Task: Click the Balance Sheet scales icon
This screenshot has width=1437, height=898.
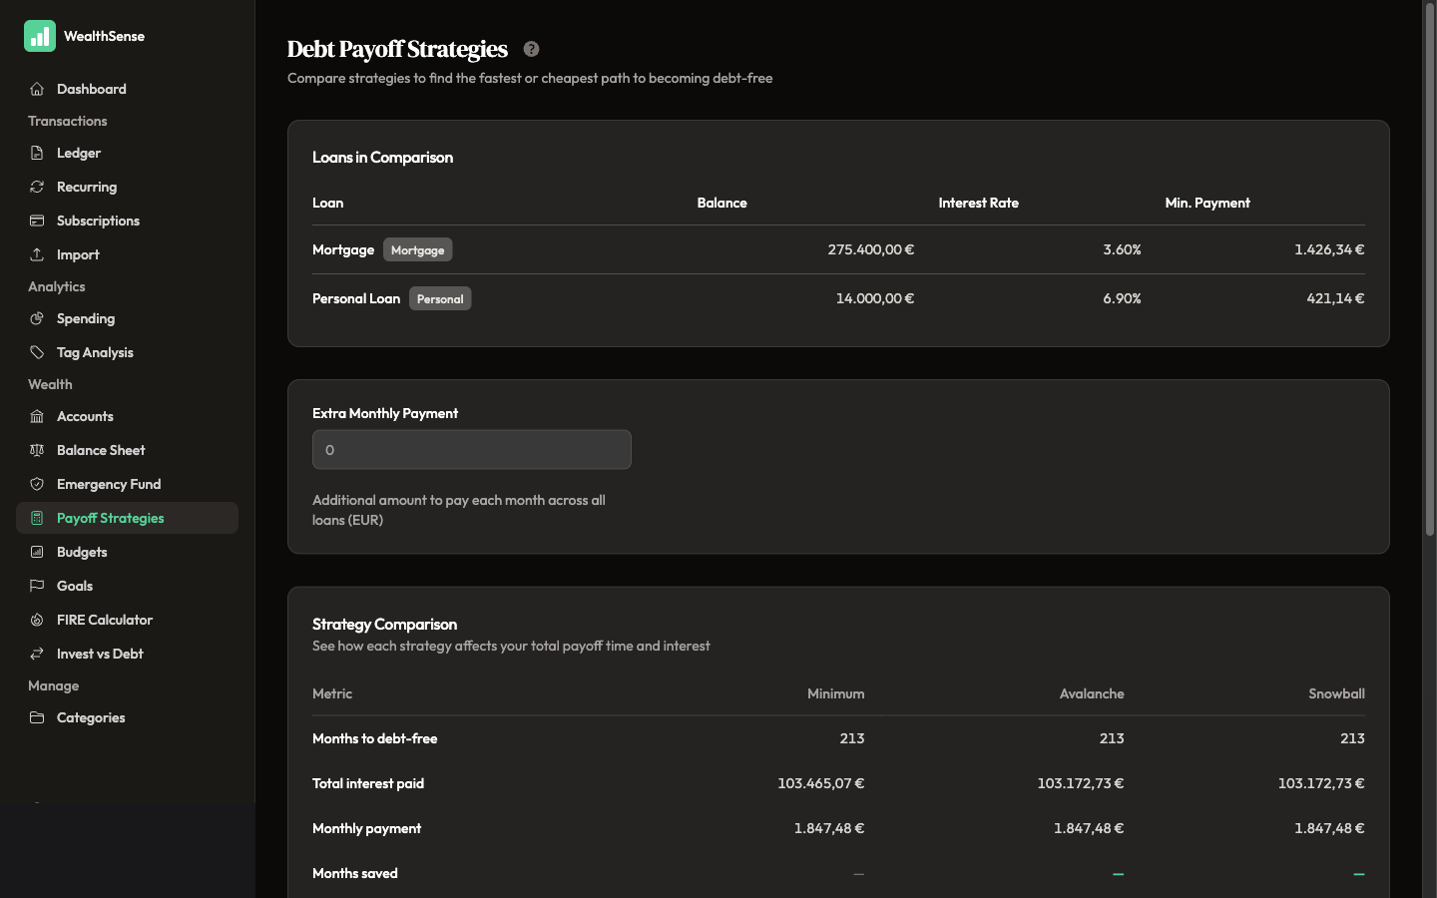Action: click(37, 450)
